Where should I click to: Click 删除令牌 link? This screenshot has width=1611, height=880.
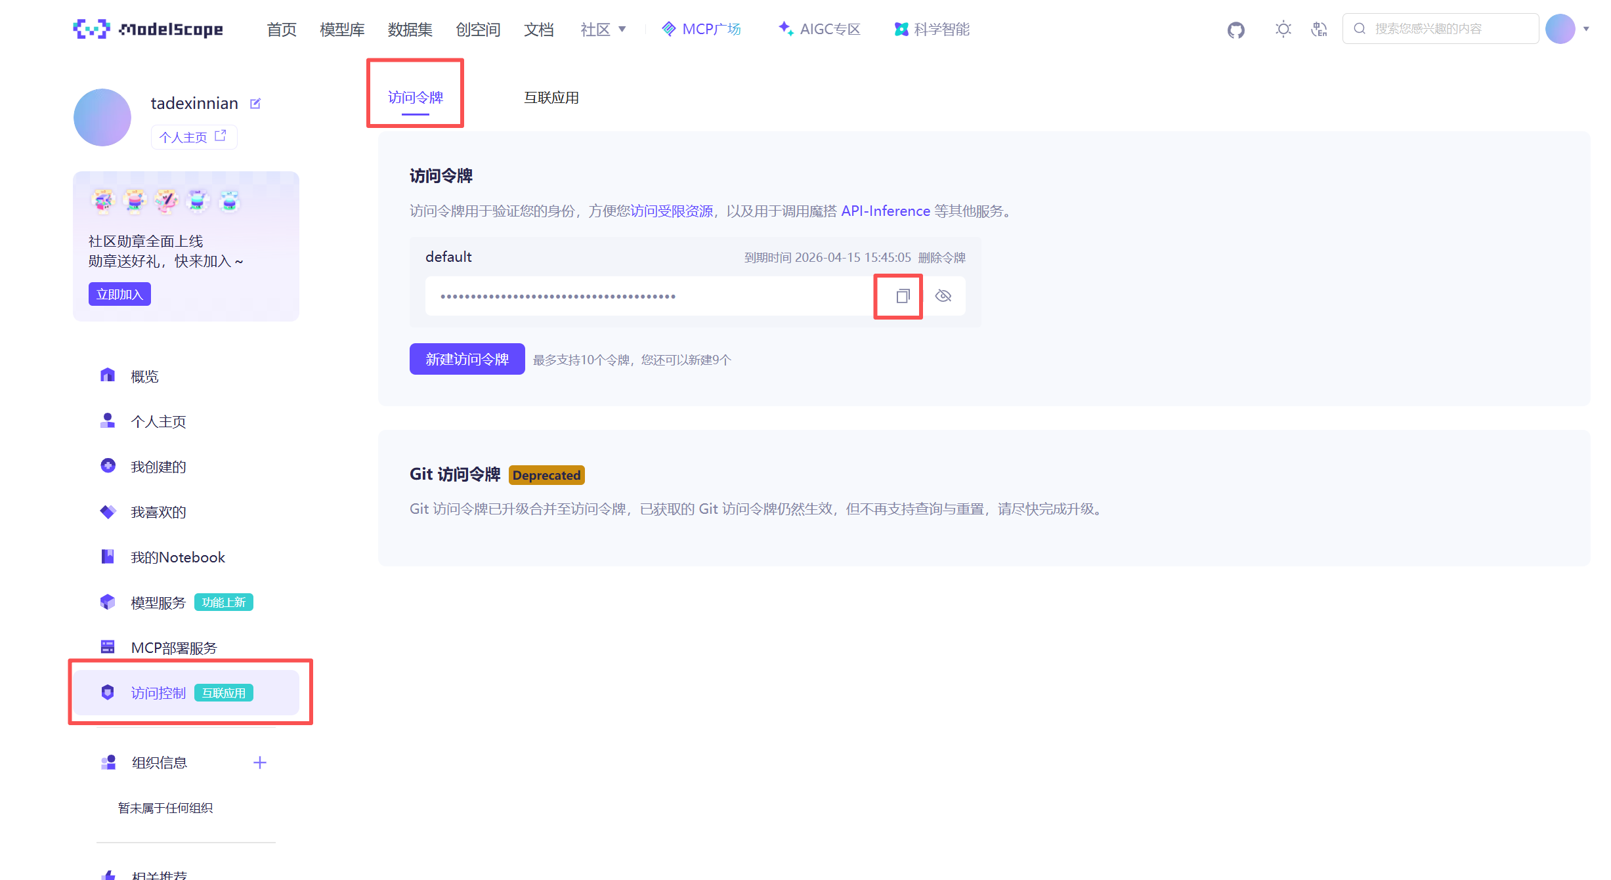click(941, 258)
